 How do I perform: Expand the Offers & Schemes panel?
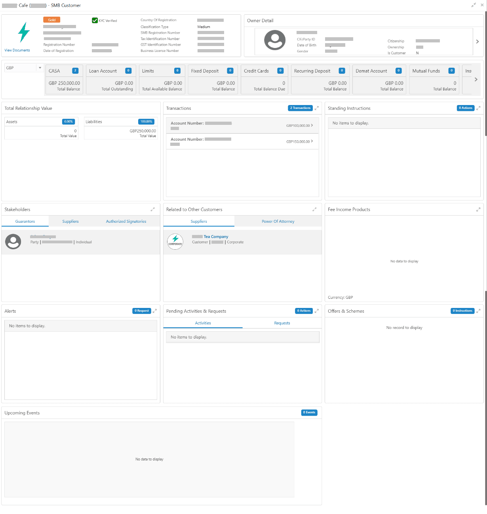pos(478,311)
